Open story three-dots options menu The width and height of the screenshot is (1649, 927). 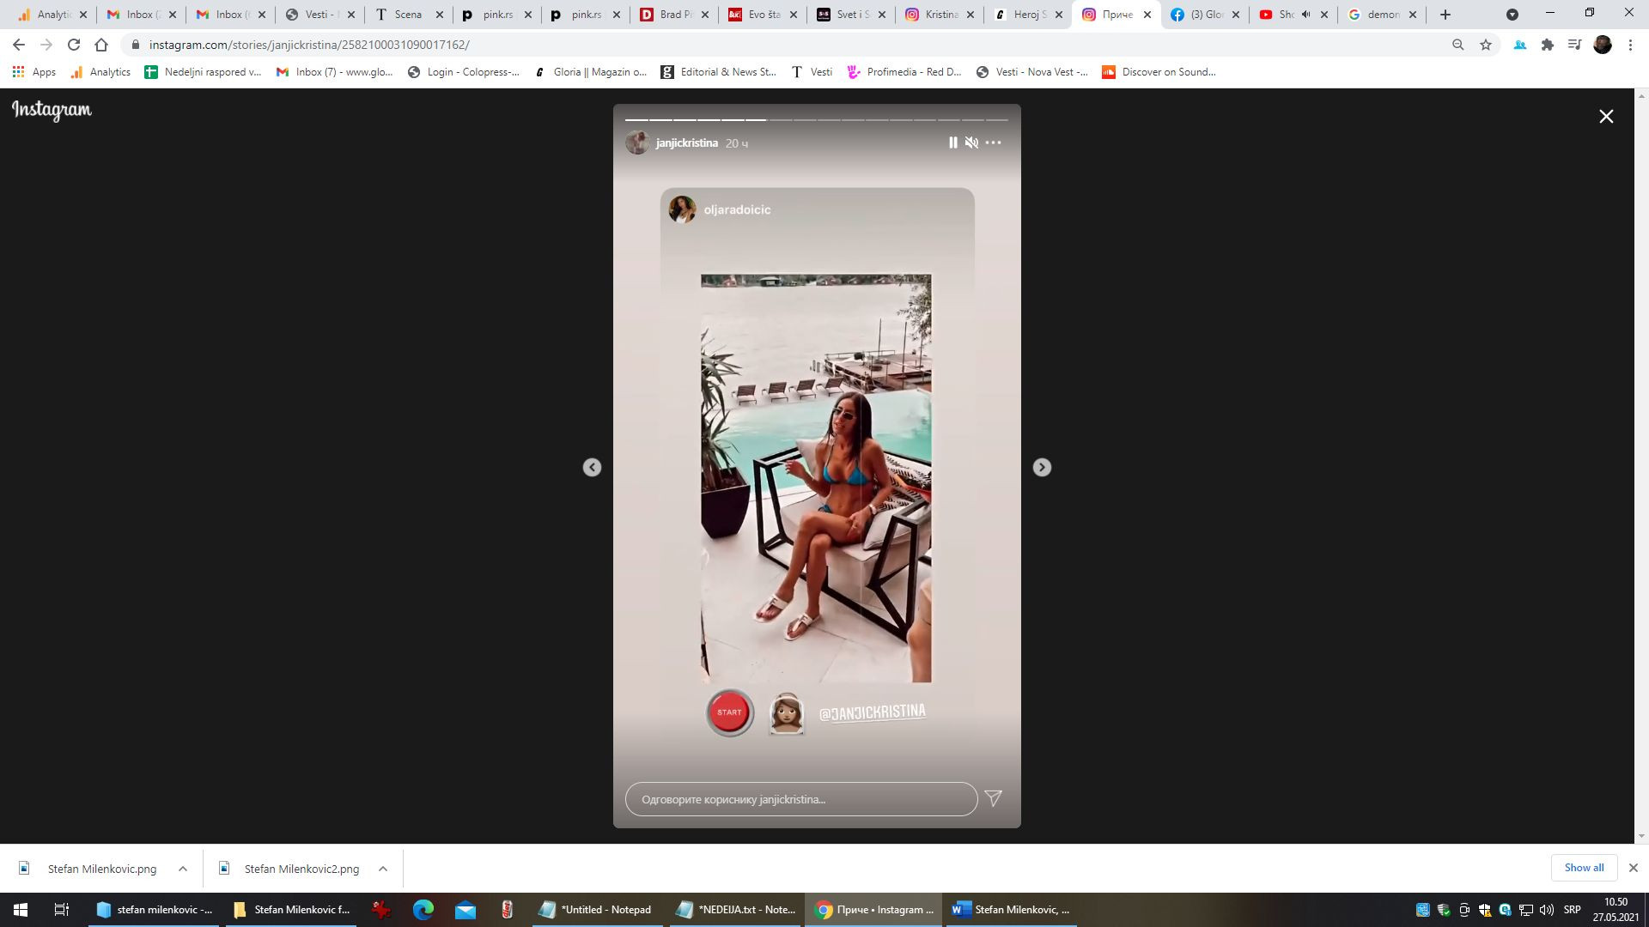(x=993, y=142)
